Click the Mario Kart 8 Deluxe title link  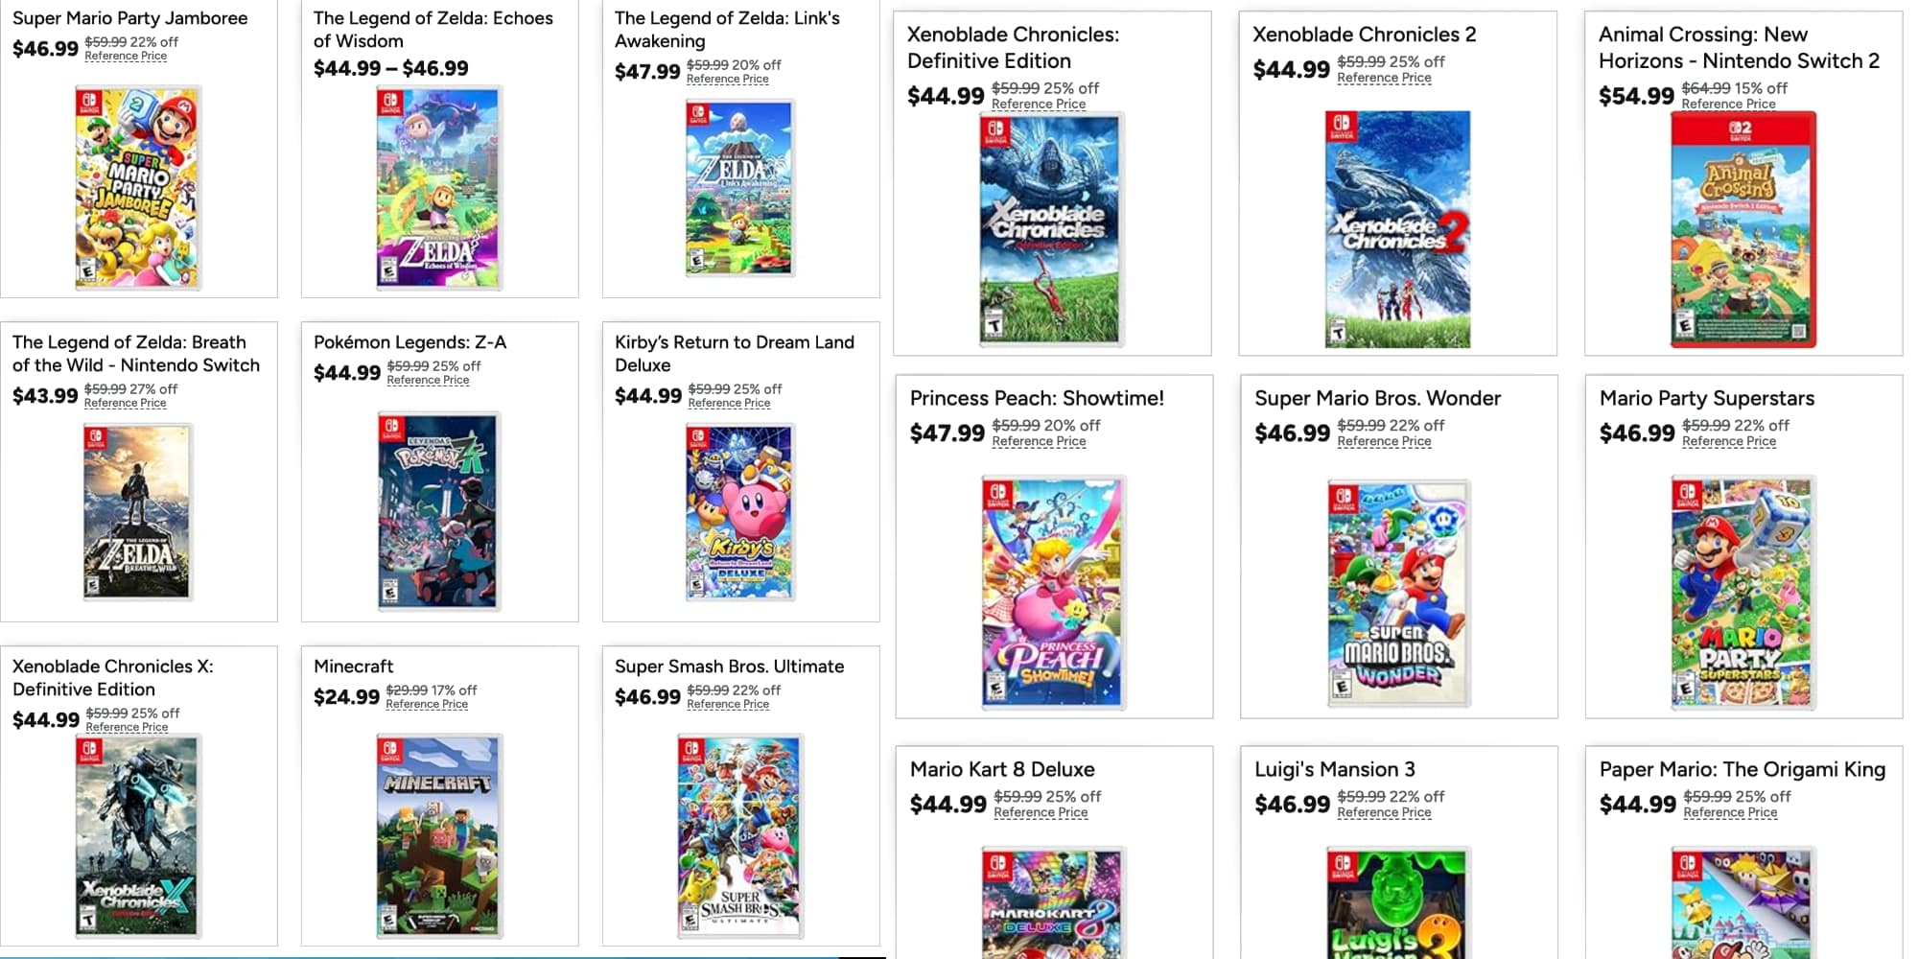point(1002,769)
